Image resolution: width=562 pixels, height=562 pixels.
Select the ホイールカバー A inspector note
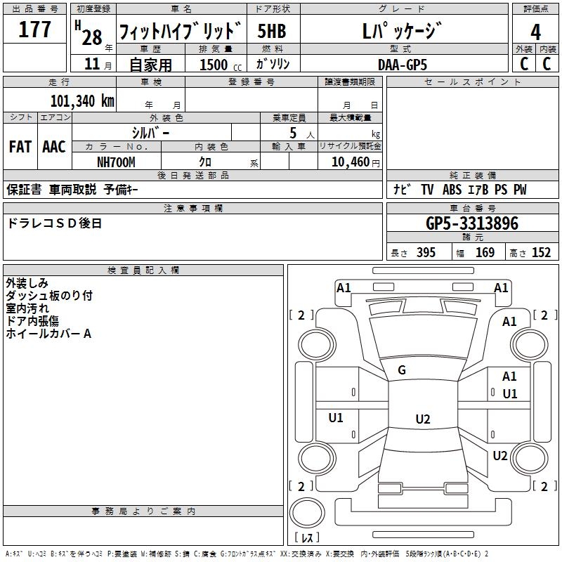pos(48,334)
